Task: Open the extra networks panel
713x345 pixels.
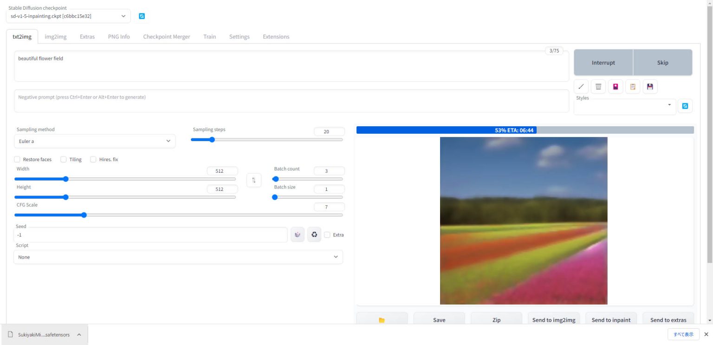Action: 616,86
